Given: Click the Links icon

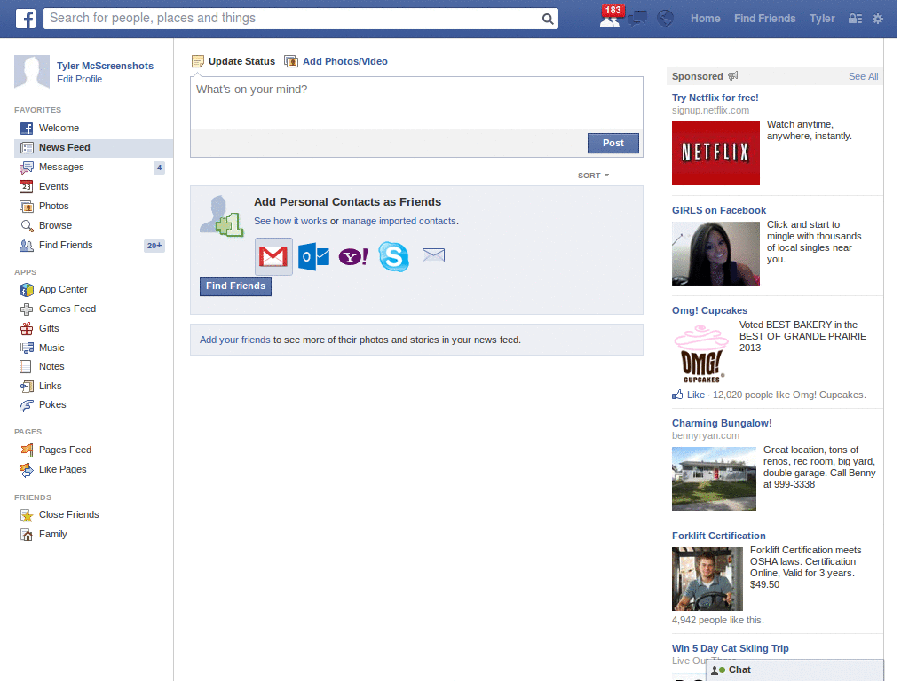Looking at the screenshot, I should [x=27, y=387].
